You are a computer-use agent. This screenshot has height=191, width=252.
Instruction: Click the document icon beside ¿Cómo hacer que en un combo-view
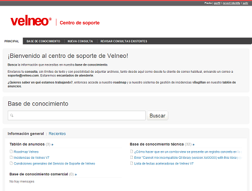131,152
